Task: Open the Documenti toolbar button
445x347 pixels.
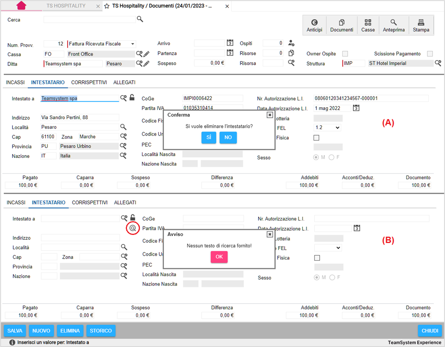Action: pyautogui.click(x=342, y=26)
